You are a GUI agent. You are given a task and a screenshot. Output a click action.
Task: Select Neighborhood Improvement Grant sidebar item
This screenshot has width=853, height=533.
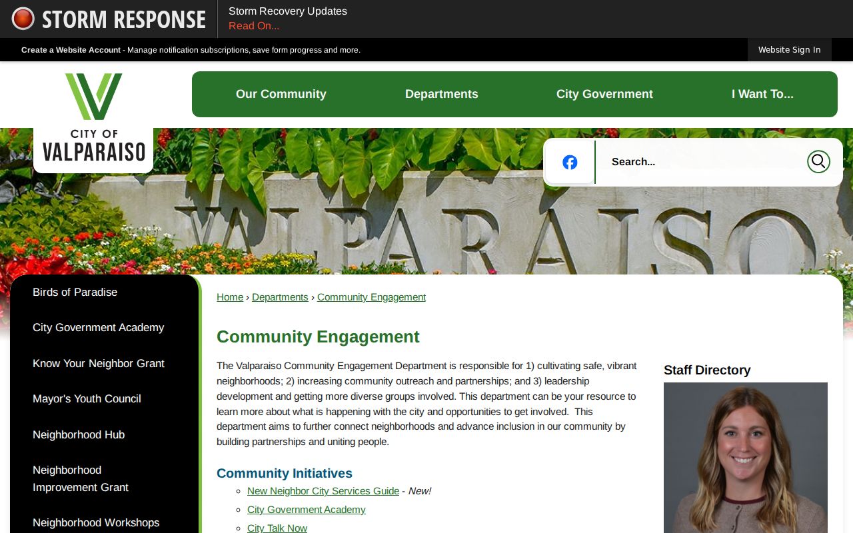tap(81, 478)
